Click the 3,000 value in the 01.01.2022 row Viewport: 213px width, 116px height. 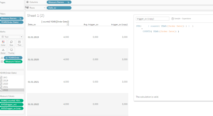pyautogui.click(x=125, y=104)
